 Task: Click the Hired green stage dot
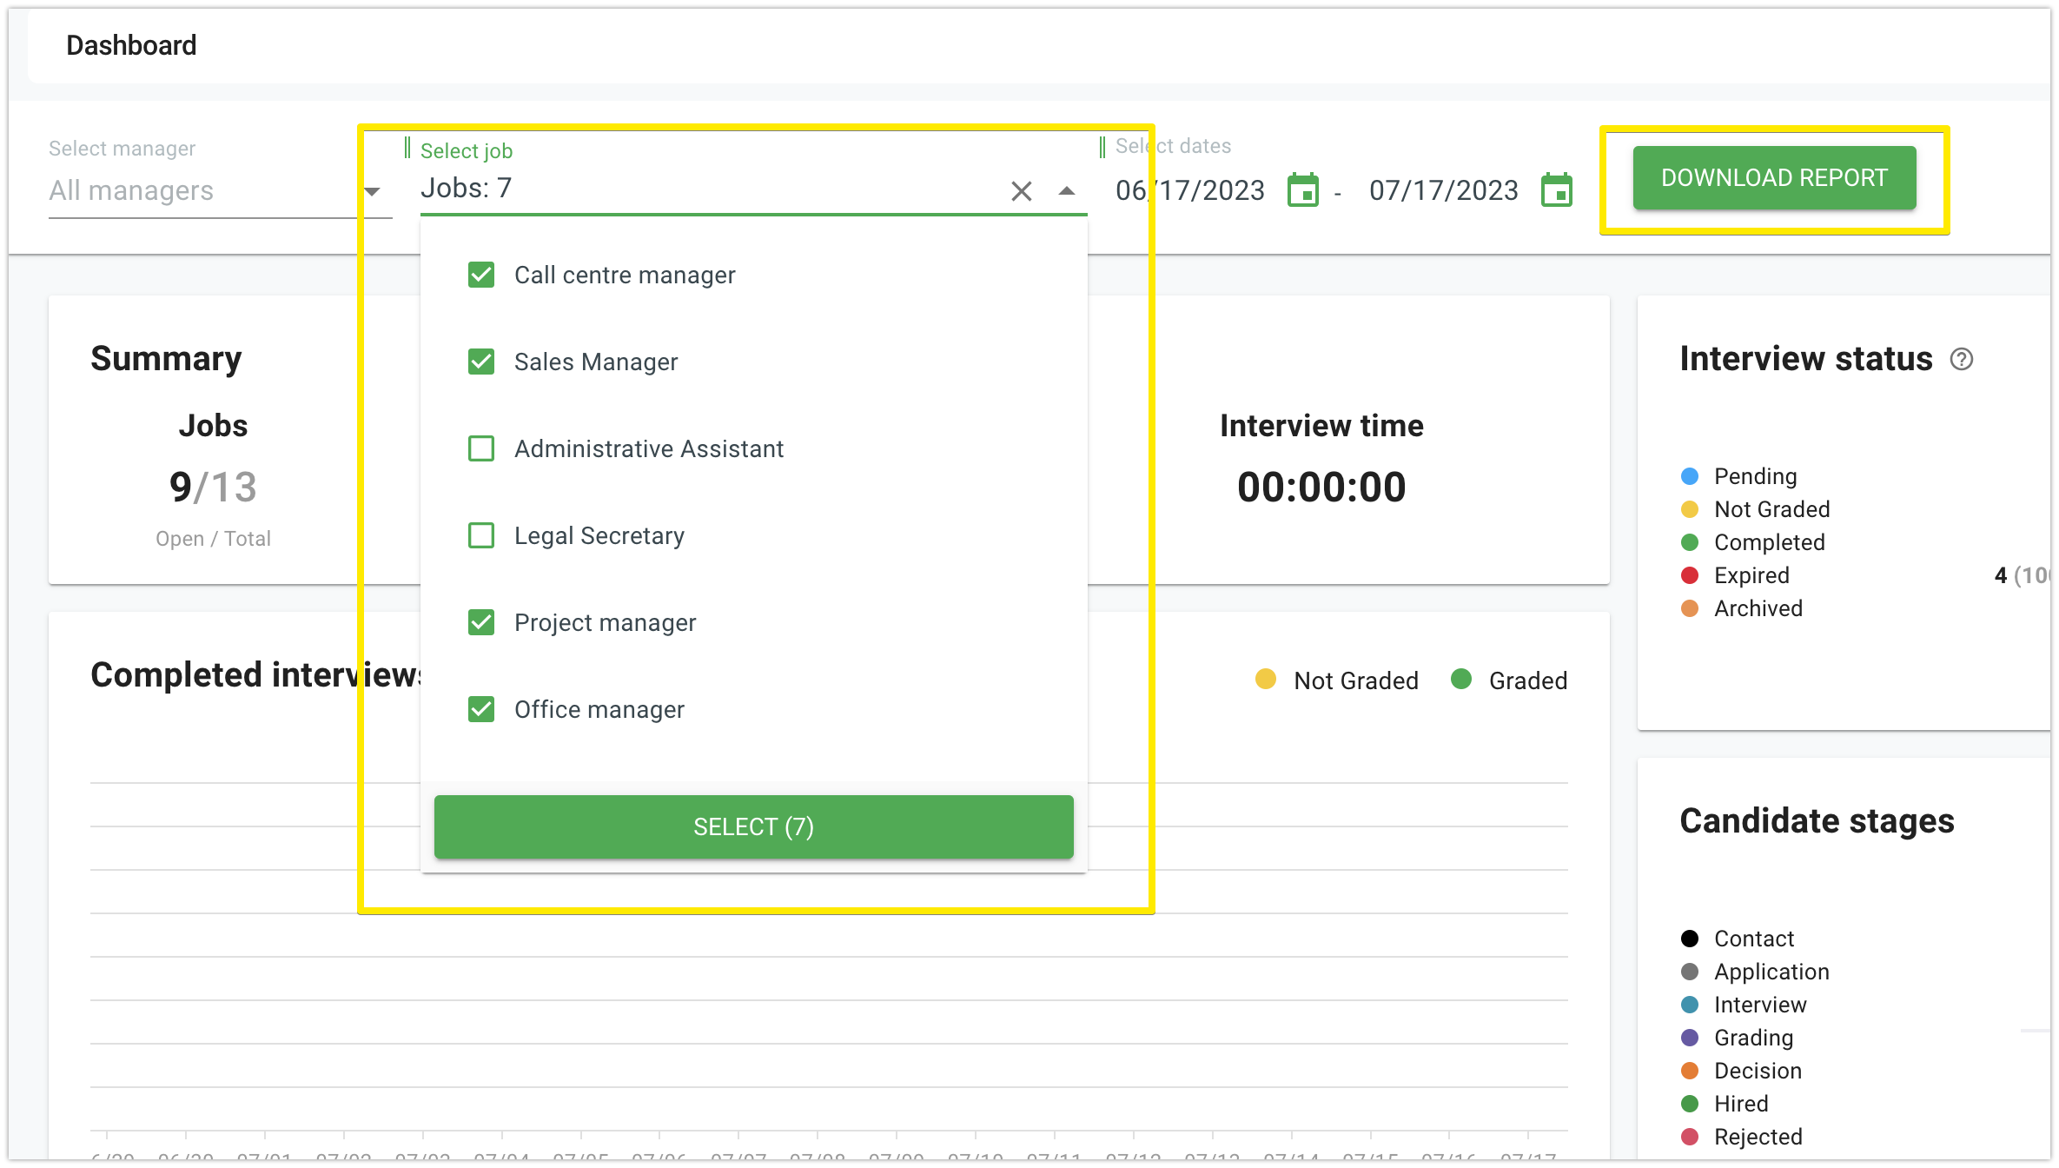pyautogui.click(x=1690, y=1104)
